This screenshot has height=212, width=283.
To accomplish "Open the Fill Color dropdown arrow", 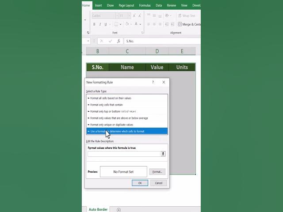I will pyautogui.click(x=131, y=24).
